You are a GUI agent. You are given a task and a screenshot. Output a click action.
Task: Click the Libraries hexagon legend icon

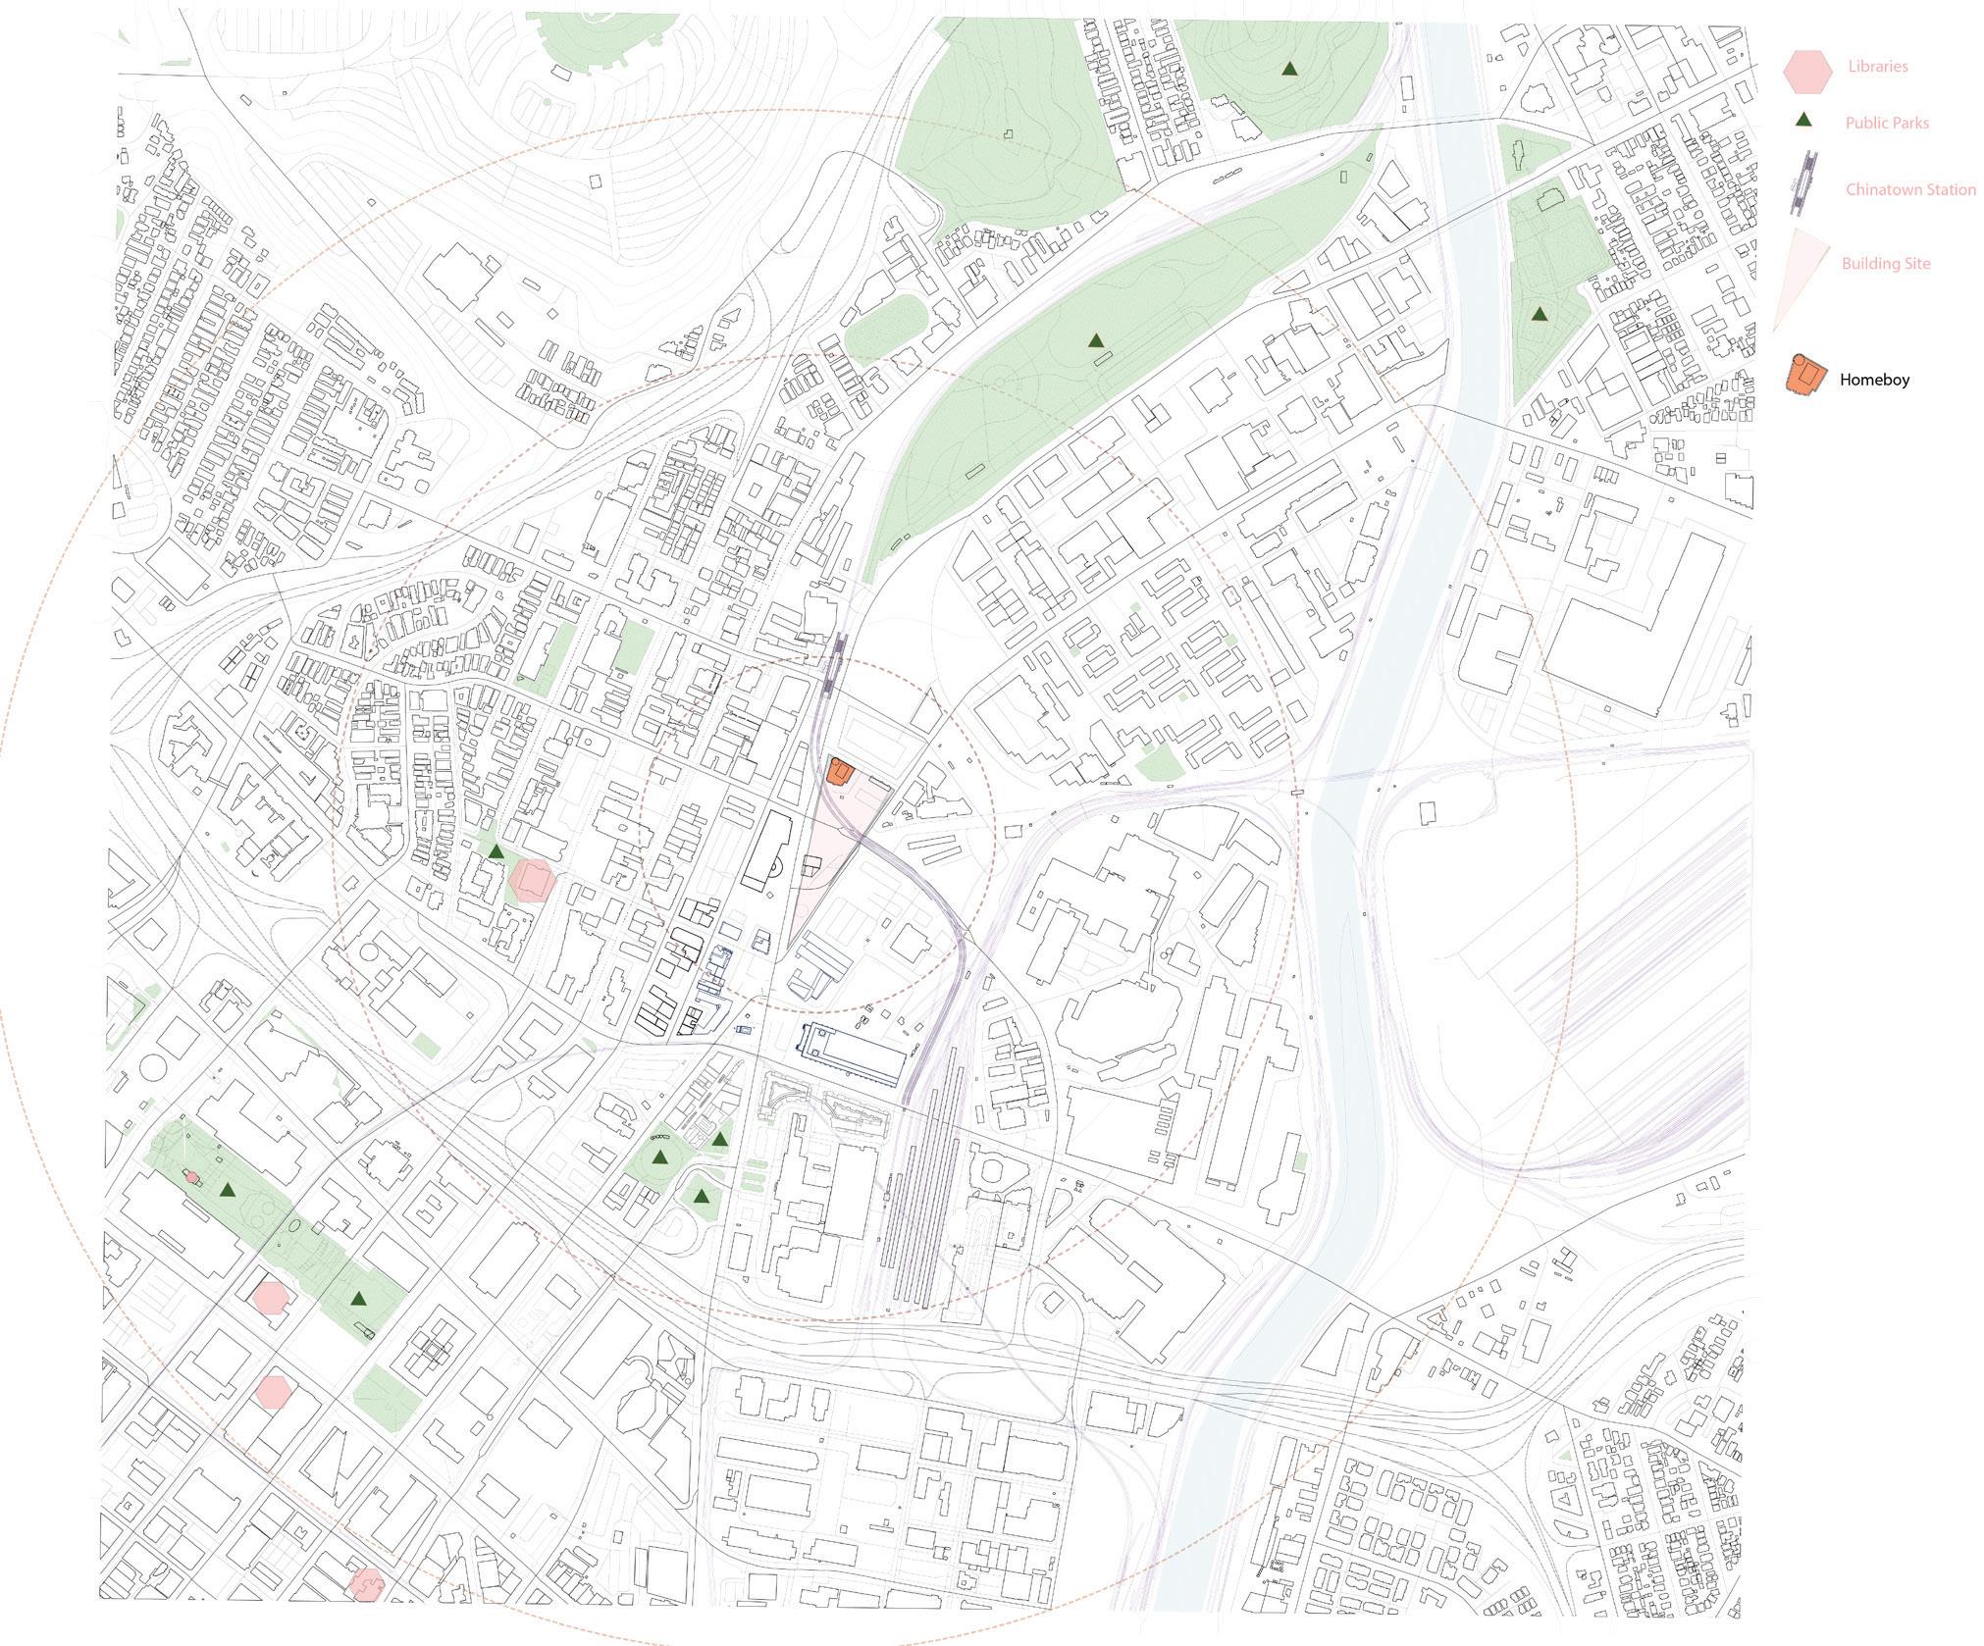[1806, 72]
